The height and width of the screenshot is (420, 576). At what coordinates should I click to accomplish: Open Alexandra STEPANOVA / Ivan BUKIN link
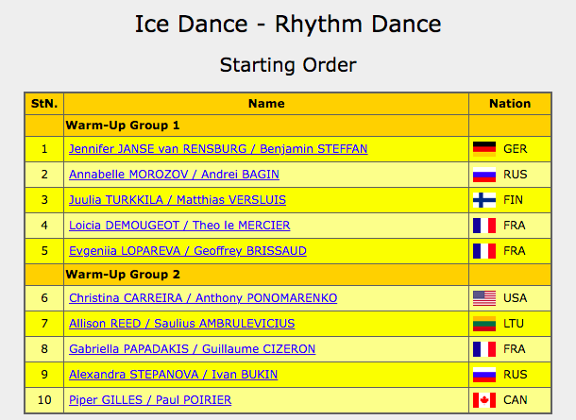pos(174,375)
